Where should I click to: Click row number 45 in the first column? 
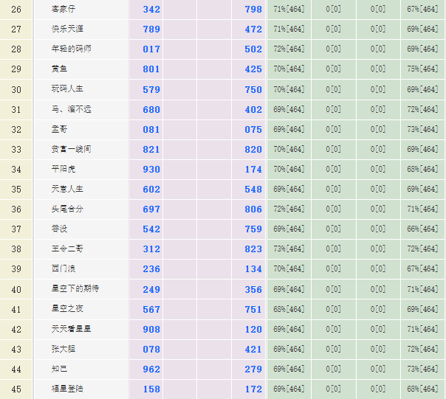pyautogui.click(x=16, y=389)
